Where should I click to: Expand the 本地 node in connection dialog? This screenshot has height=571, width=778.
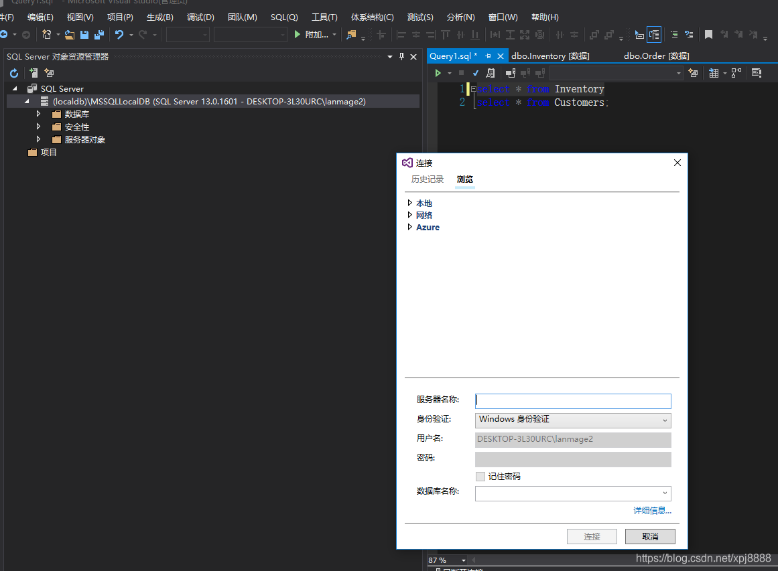(410, 203)
